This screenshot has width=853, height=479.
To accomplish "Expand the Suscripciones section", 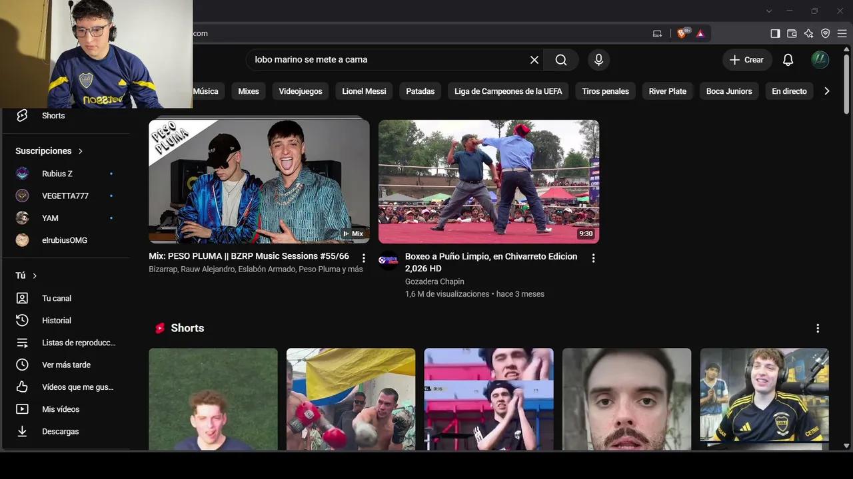I will coord(49,151).
